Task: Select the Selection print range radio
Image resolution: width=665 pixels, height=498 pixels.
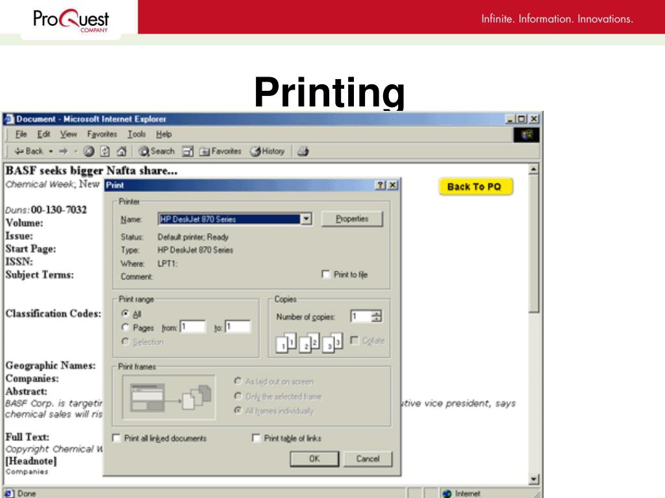Action: (125, 341)
